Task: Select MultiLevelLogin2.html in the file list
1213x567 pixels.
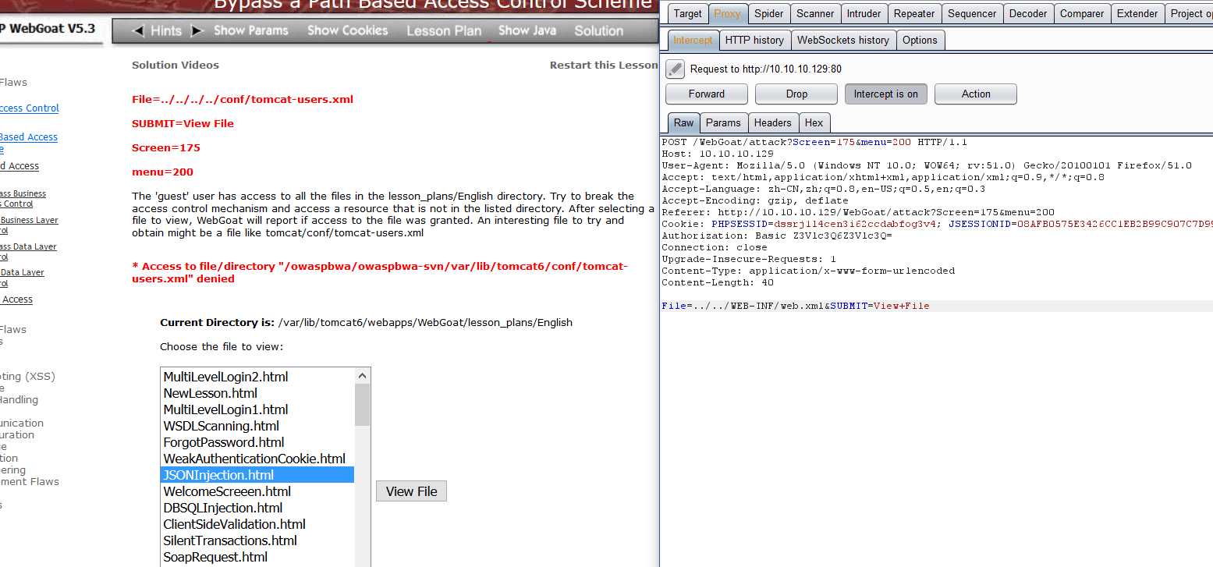Action: point(257,377)
